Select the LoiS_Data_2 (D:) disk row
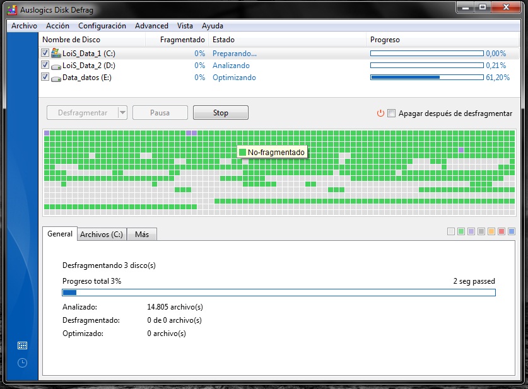 [279, 66]
